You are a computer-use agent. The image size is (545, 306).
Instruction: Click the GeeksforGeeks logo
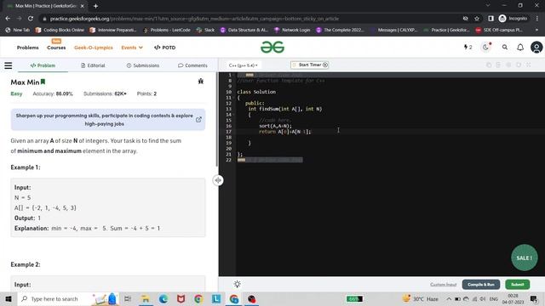272,48
